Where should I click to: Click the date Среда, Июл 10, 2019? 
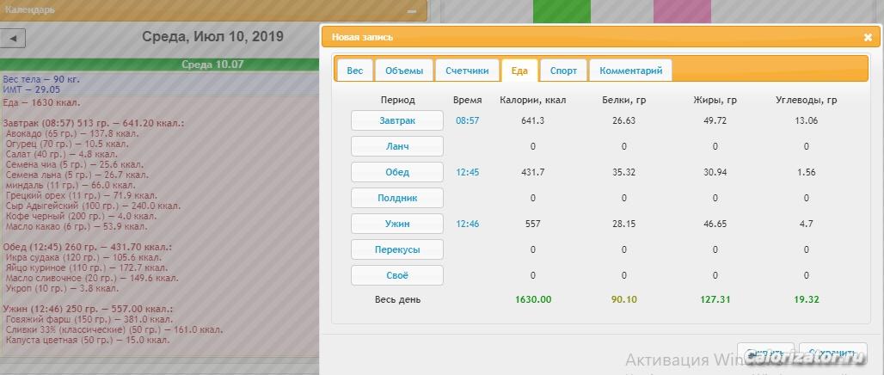click(212, 37)
